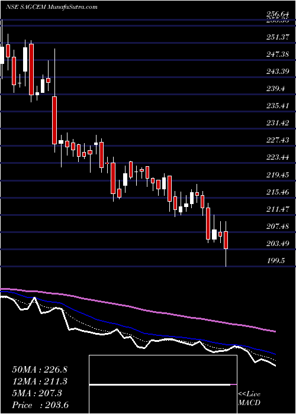
Task: Click the MACD indicator box
Action: 163,384
